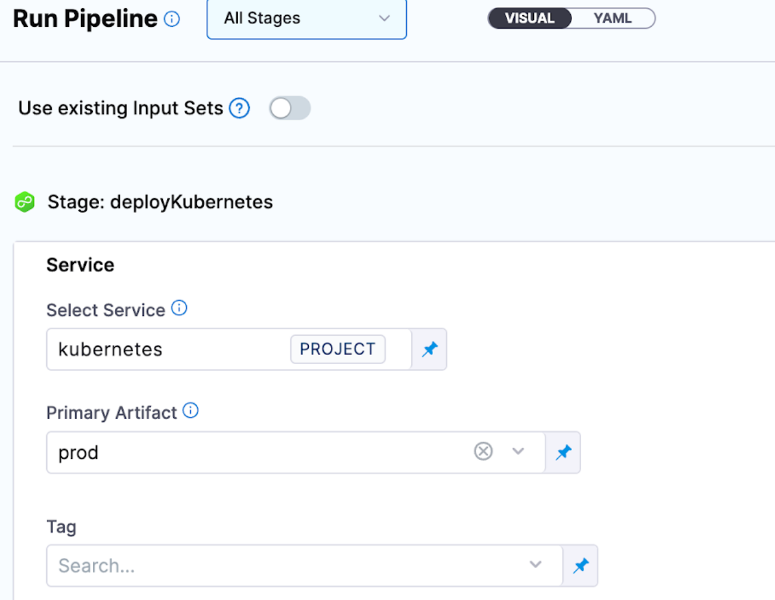Click the Stage: deployKubernetes heading
Image resolution: width=775 pixels, height=600 pixels.
[160, 202]
